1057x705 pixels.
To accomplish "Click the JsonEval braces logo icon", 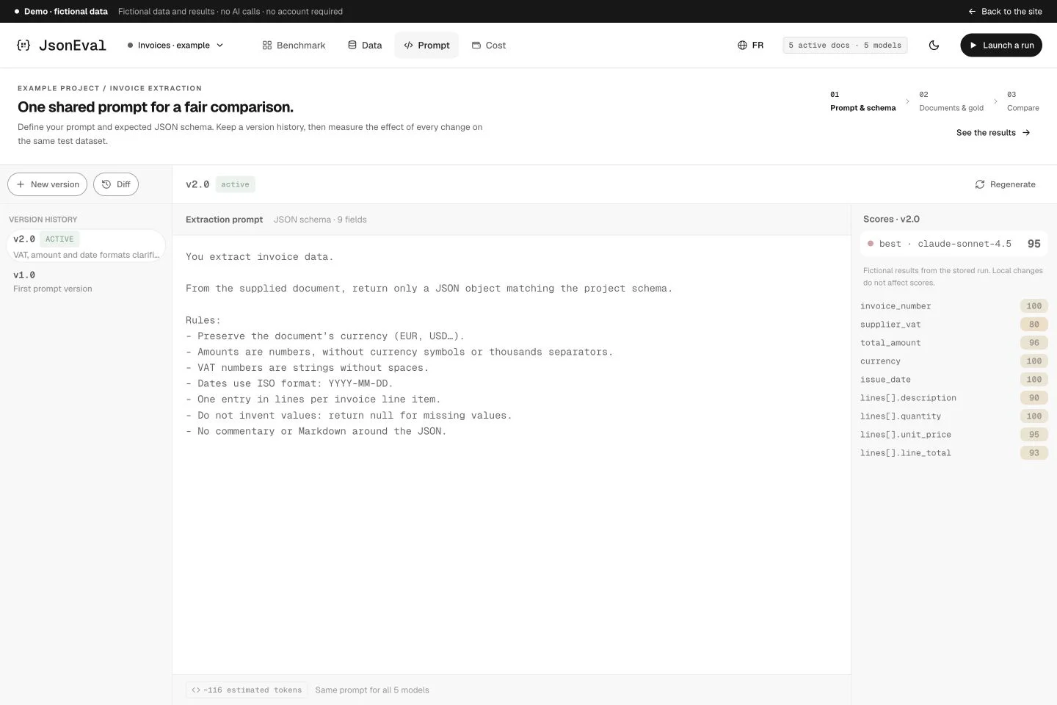I will pyautogui.click(x=23, y=45).
